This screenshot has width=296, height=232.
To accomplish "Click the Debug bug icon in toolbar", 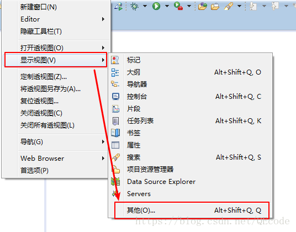I will click(134, 6).
